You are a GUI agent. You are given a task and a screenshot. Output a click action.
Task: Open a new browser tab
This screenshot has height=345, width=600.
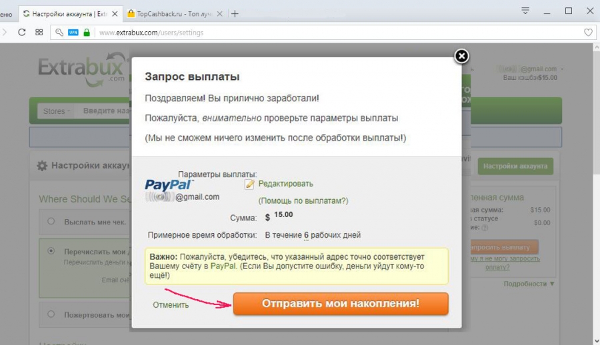coord(235,14)
